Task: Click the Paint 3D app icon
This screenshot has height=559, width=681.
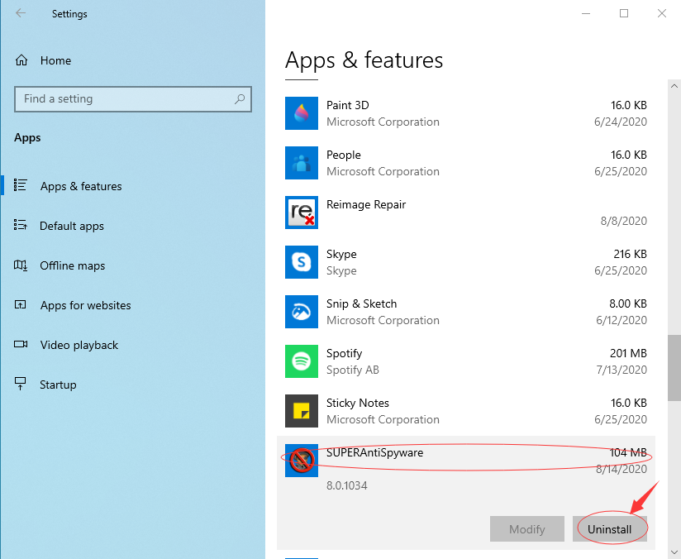Action: point(302,113)
